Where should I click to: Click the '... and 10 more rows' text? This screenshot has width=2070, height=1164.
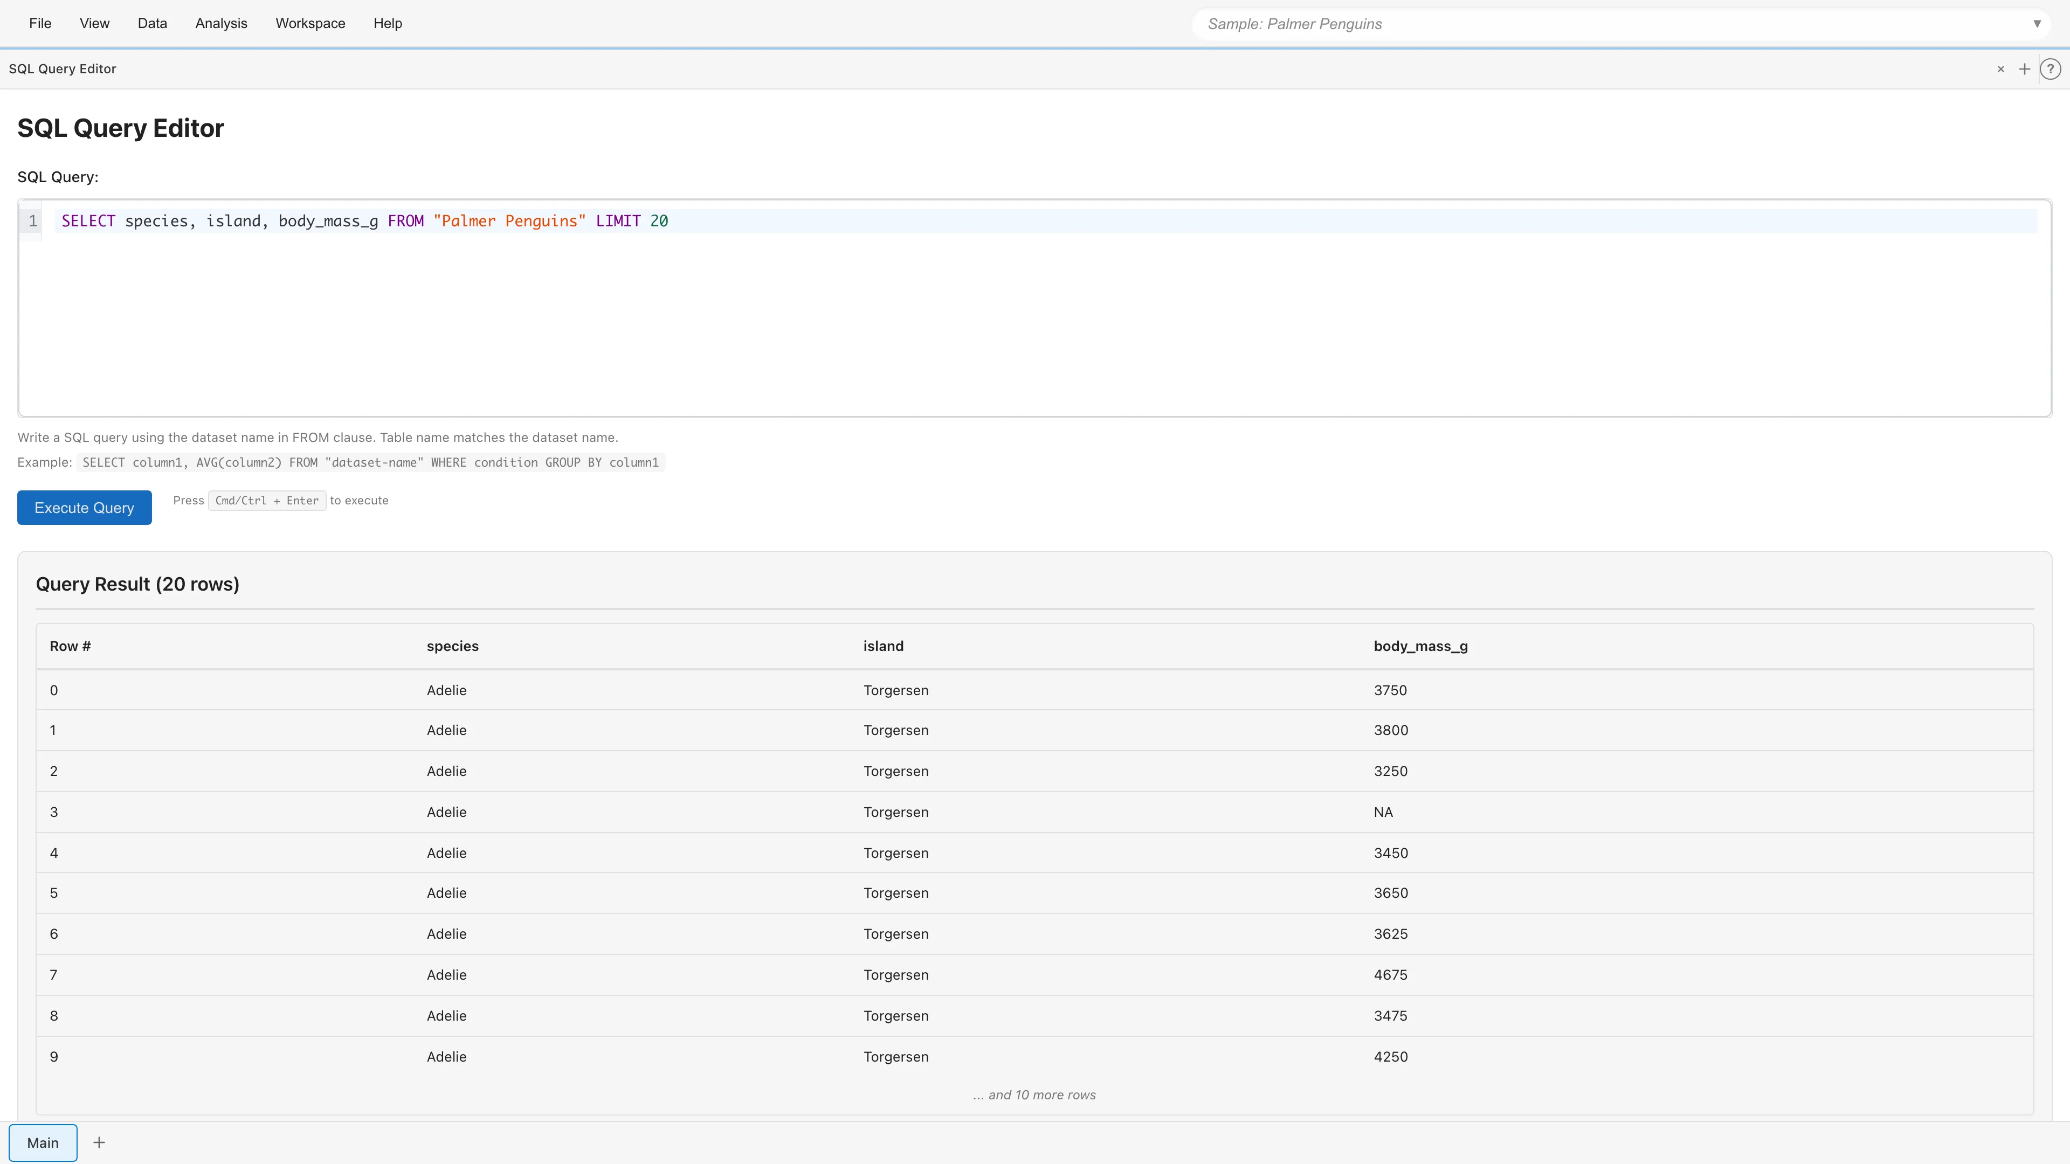click(x=1034, y=1094)
